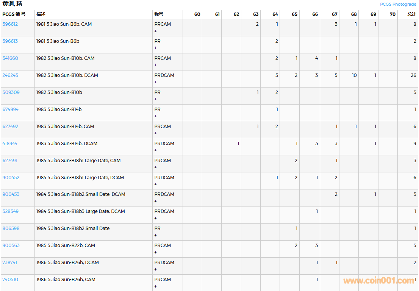Open PCGS number 509309

10,92
